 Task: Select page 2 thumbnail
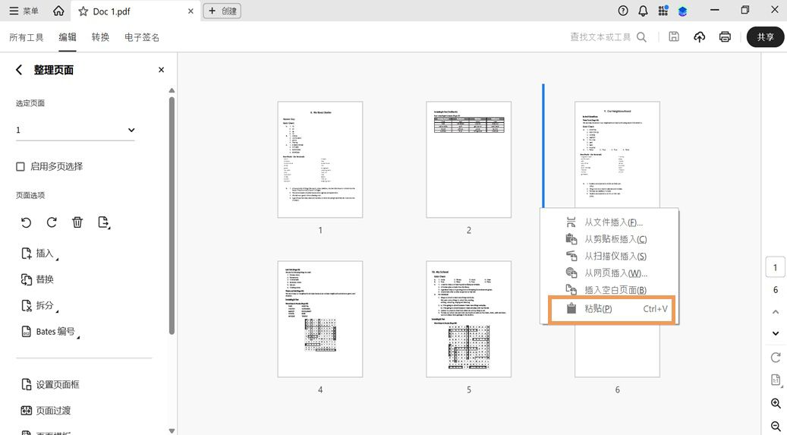click(x=469, y=159)
